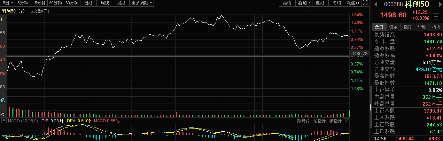Open the 5日 period dropdown
443x141 pixels.
point(7,3)
